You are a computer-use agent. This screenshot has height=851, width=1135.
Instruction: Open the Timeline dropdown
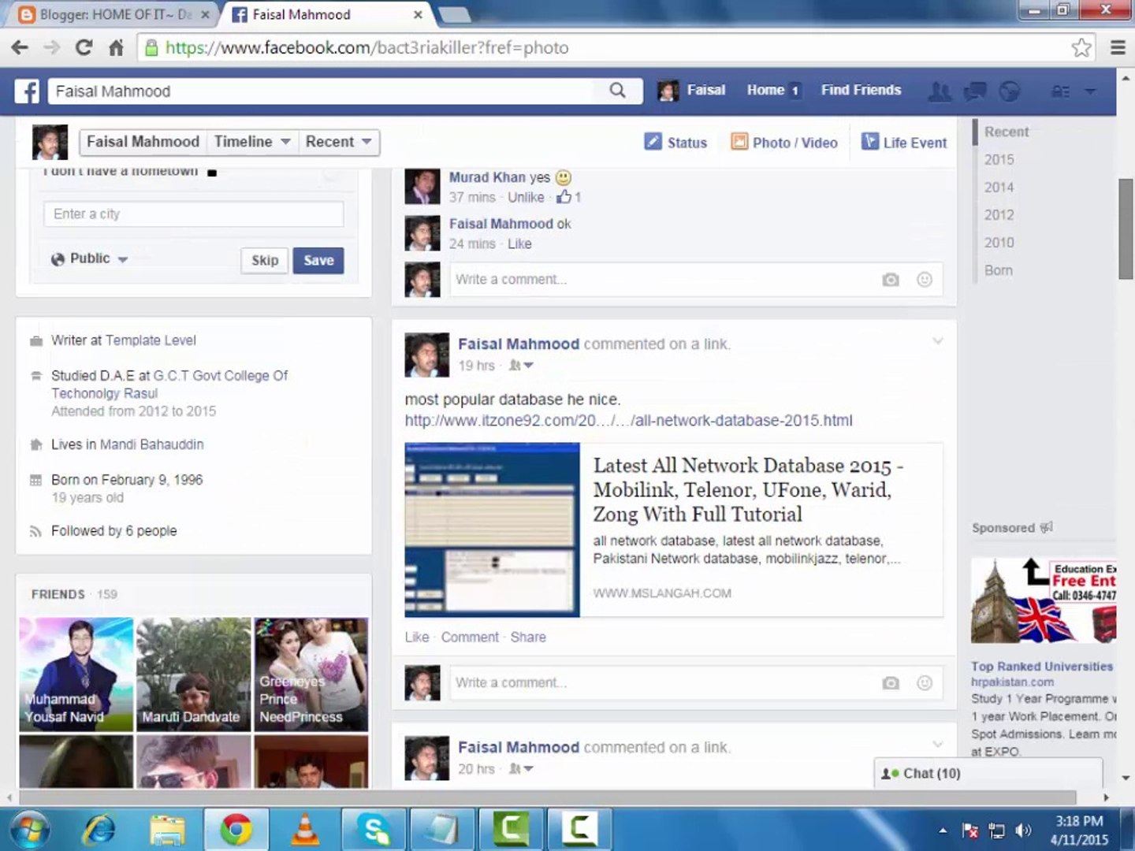pos(252,142)
